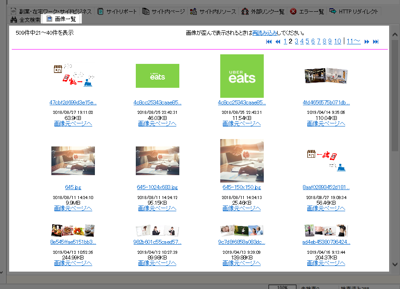The height and width of the screenshot is (289, 400).
Task: Jump to first page using leftmost pagination icon
Action: (x=269, y=41)
